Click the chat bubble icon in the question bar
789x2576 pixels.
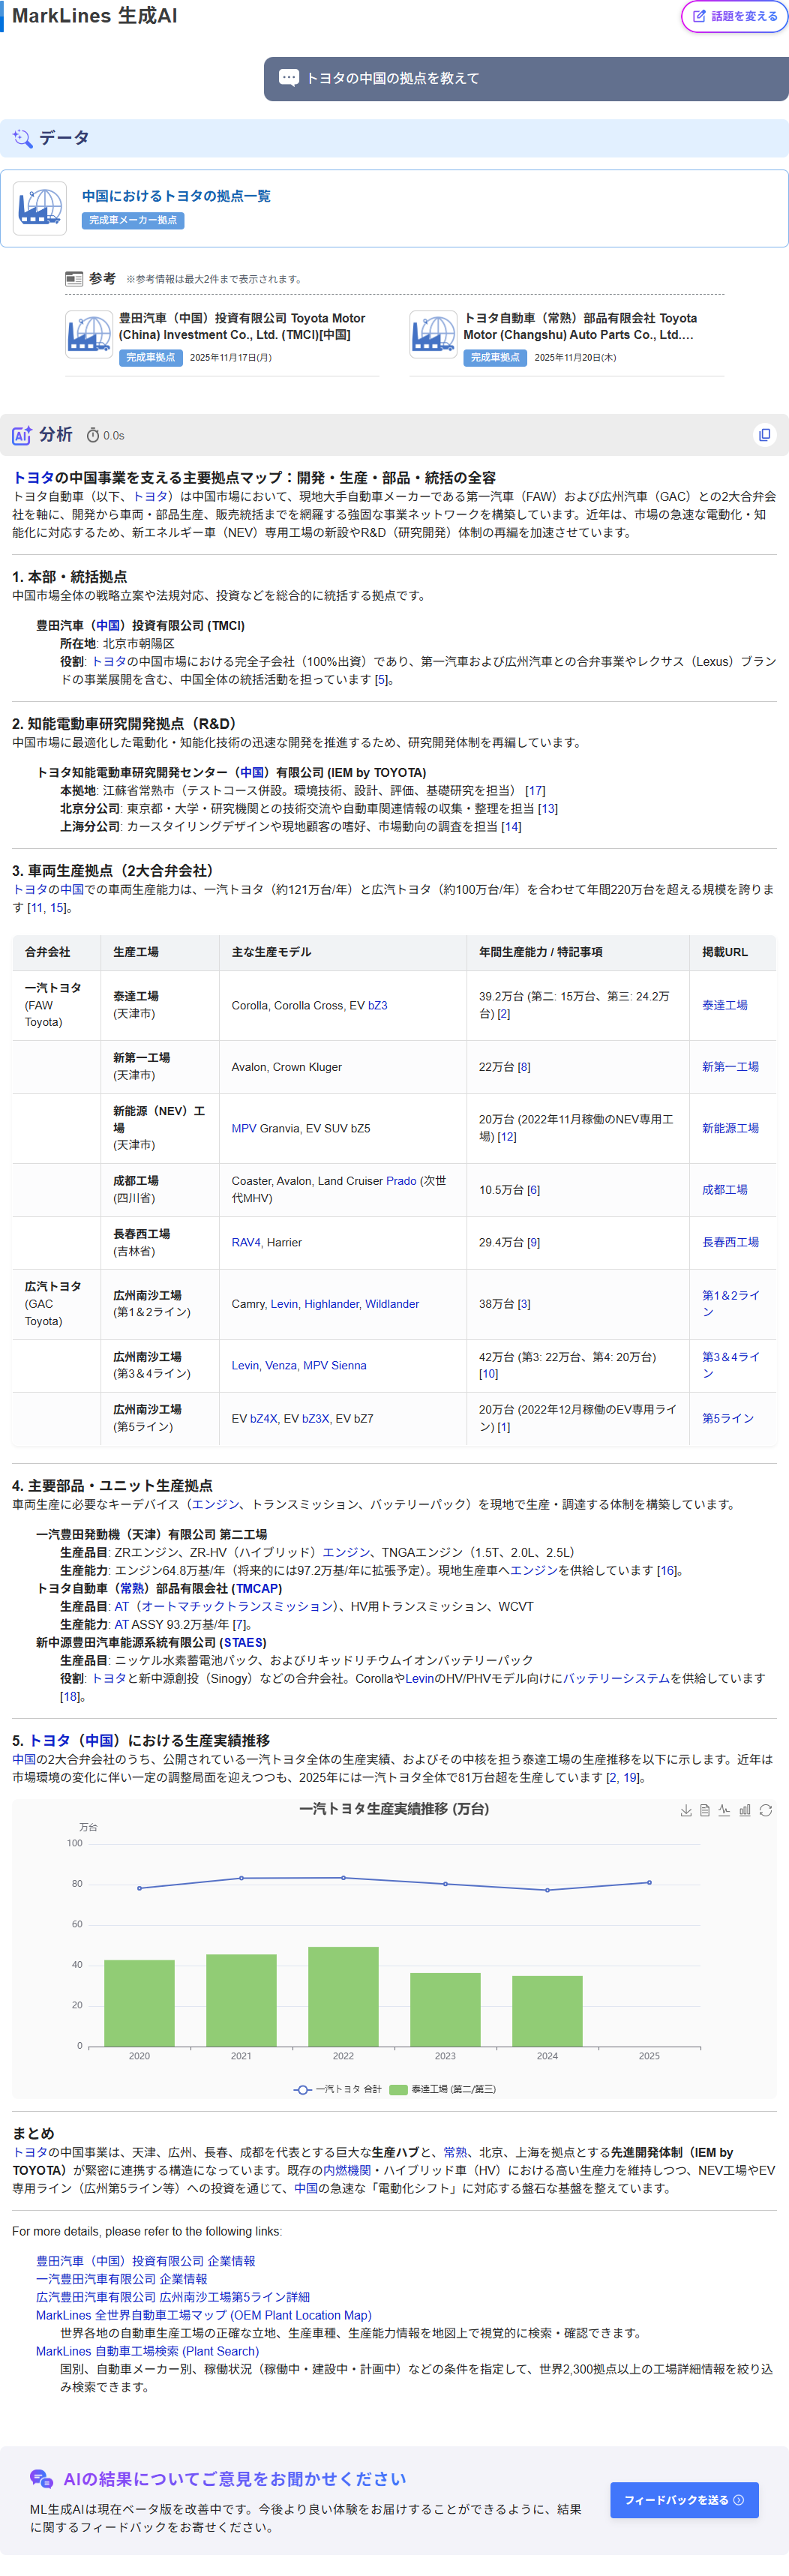(289, 78)
